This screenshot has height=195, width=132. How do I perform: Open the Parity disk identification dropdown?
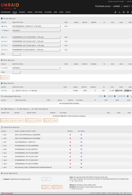37,26
